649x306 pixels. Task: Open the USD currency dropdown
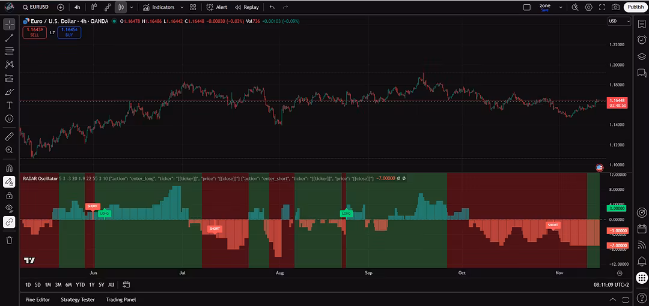(619, 21)
